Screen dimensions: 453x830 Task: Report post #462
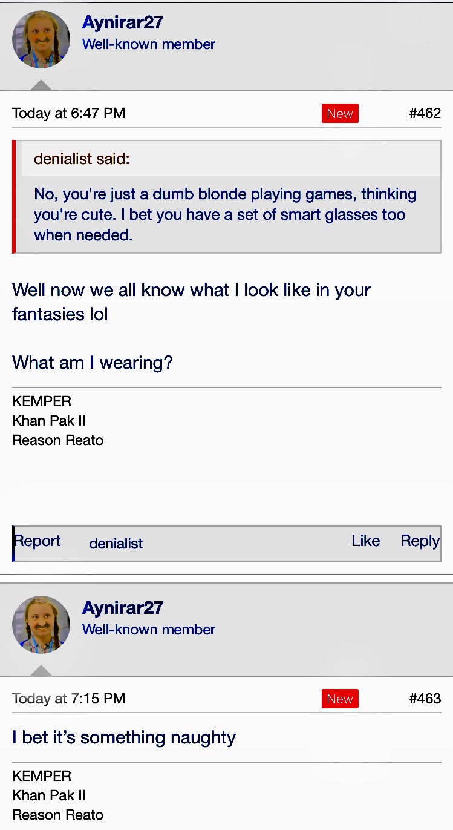37,541
